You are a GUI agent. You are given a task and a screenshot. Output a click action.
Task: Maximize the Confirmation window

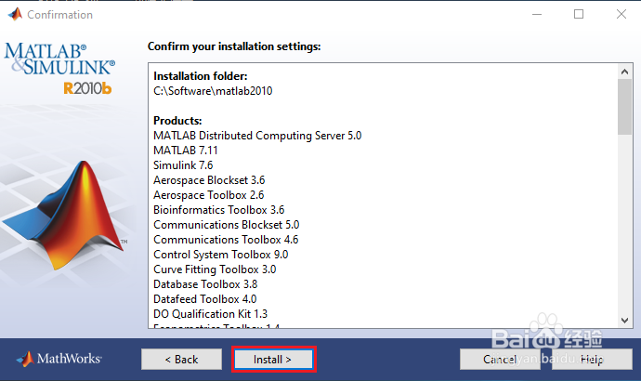tap(579, 14)
